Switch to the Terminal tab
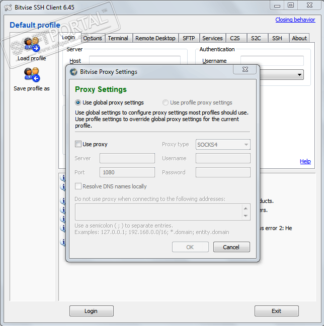The height and width of the screenshot is (326, 324). [118, 38]
